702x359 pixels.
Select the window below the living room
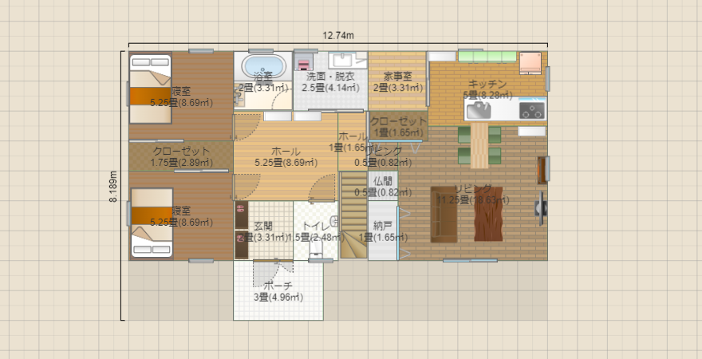[470, 260]
